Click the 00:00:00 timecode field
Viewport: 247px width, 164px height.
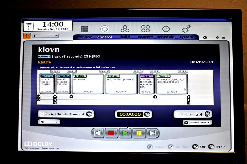click(x=130, y=114)
